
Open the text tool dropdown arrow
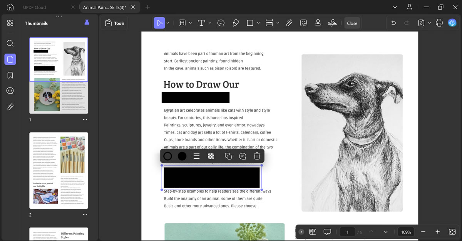[210, 23]
